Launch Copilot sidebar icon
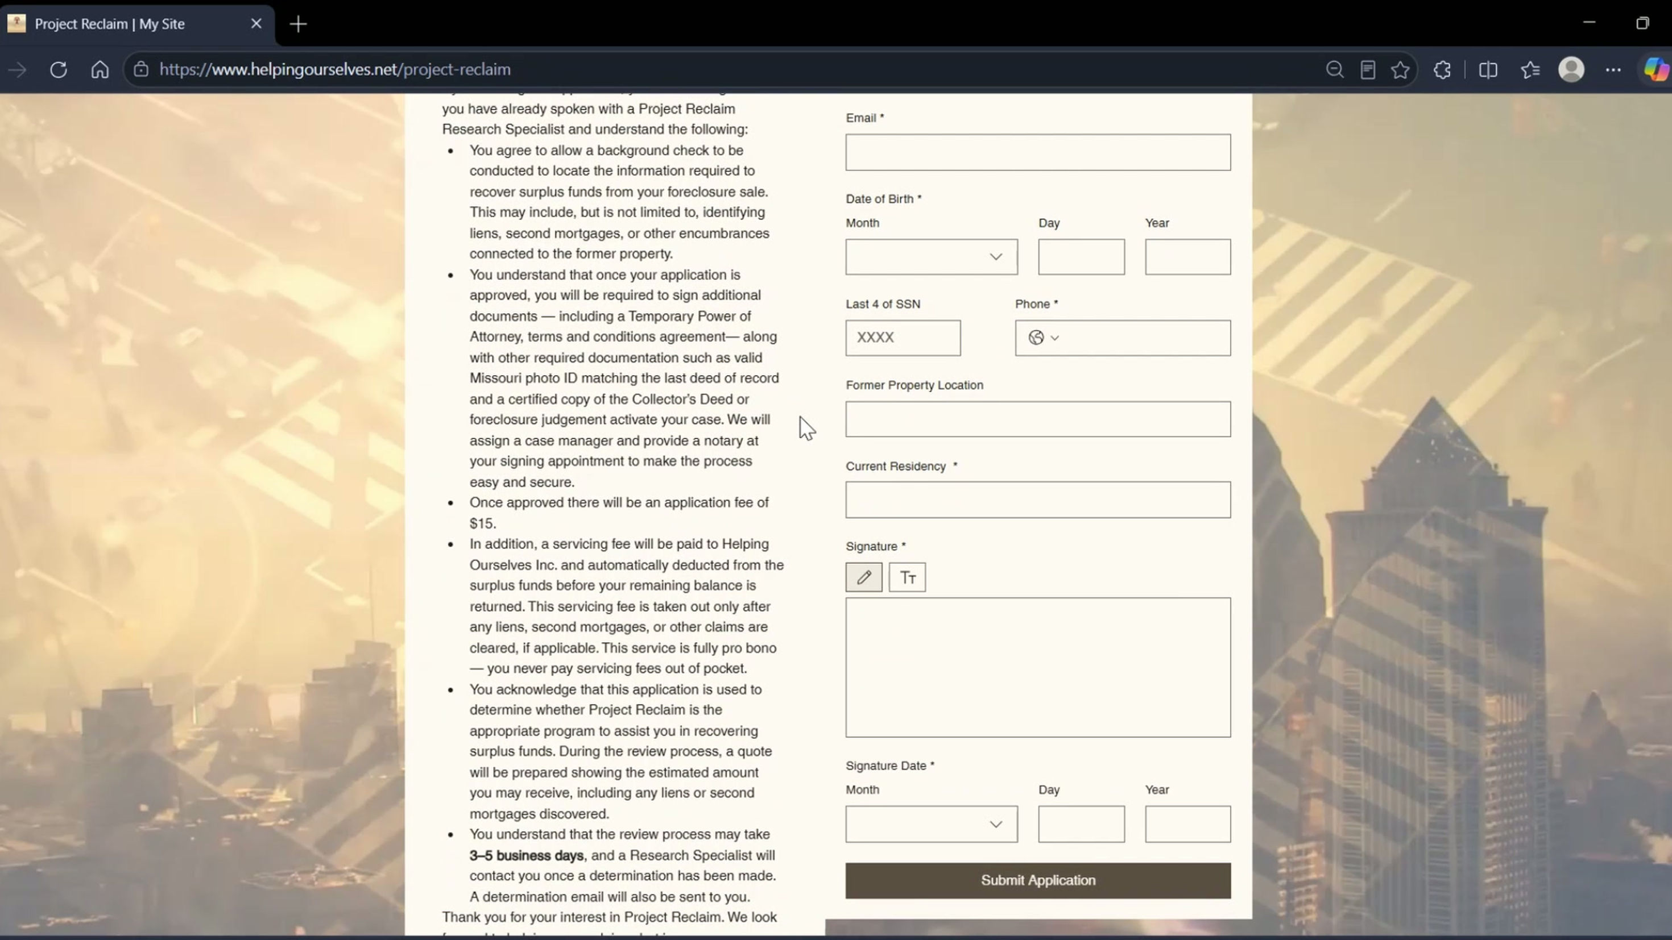The image size is (1672, 940). 1656,69
